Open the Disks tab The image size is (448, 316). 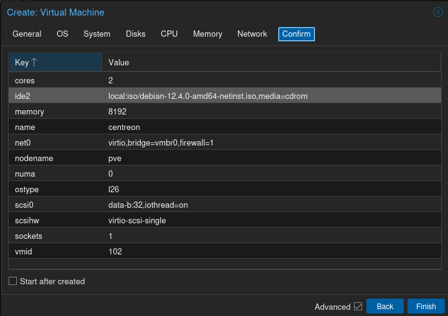(x=135, y=34)
